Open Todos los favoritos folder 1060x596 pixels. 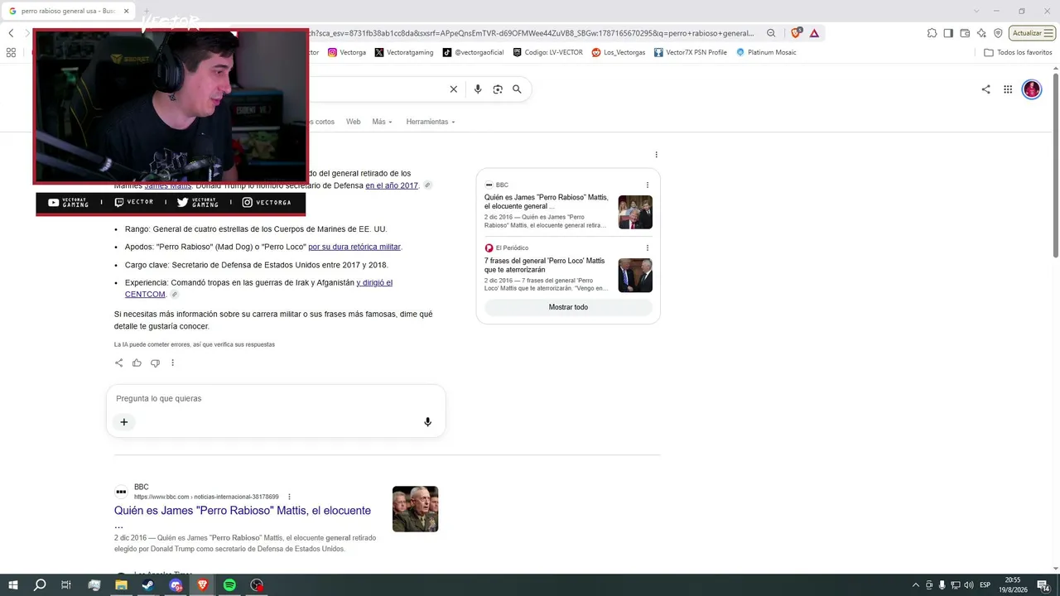click(1018, 52)
